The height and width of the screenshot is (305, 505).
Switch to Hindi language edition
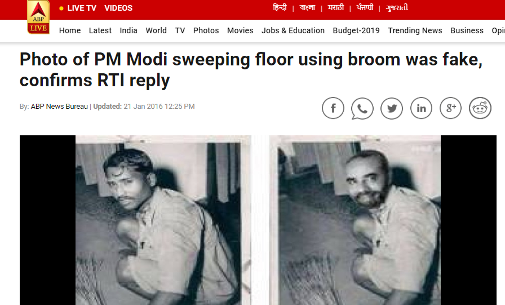(280, 7)
